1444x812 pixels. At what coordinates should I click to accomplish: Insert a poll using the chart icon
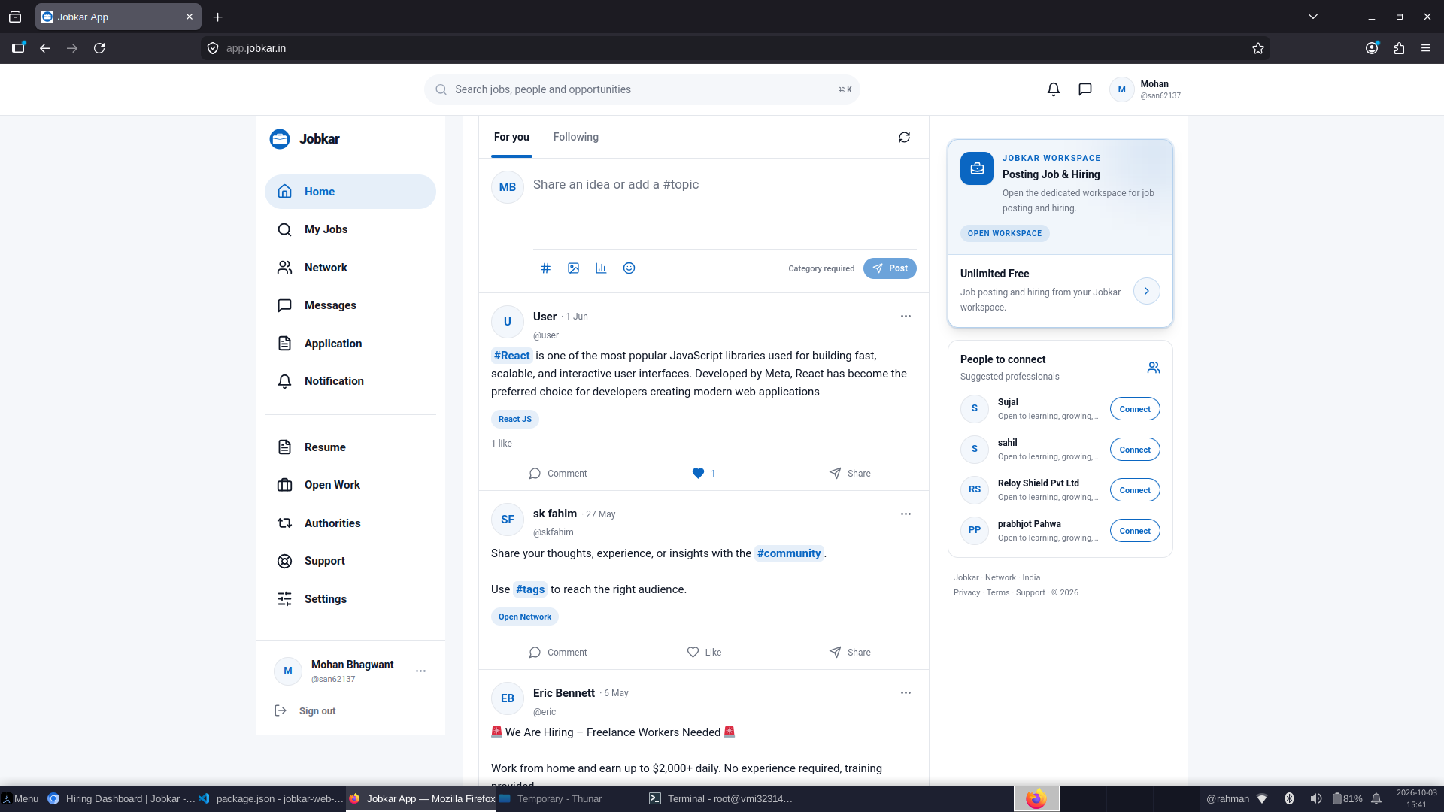(601, 268)
